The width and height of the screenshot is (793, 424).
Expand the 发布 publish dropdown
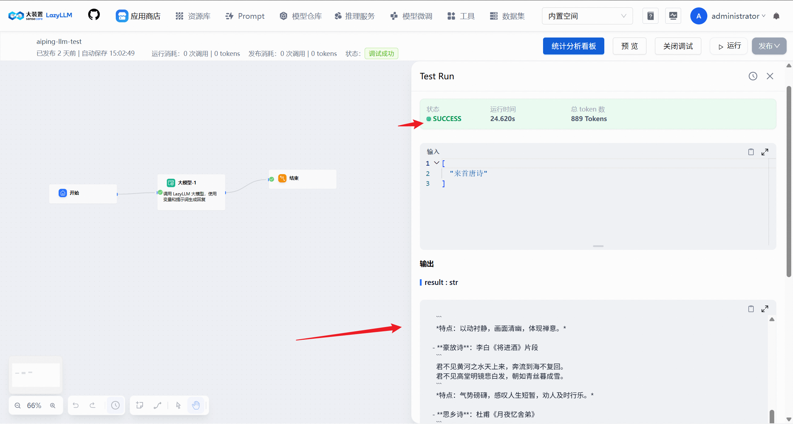pos(769,46)
